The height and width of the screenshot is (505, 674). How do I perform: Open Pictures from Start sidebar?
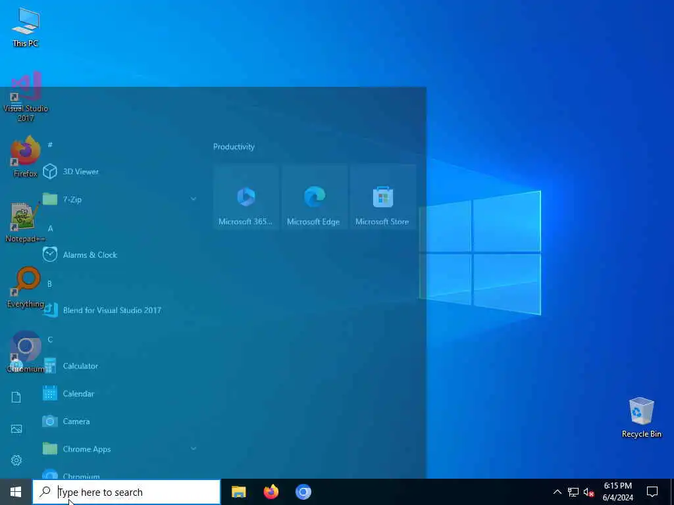coord(16,429)
